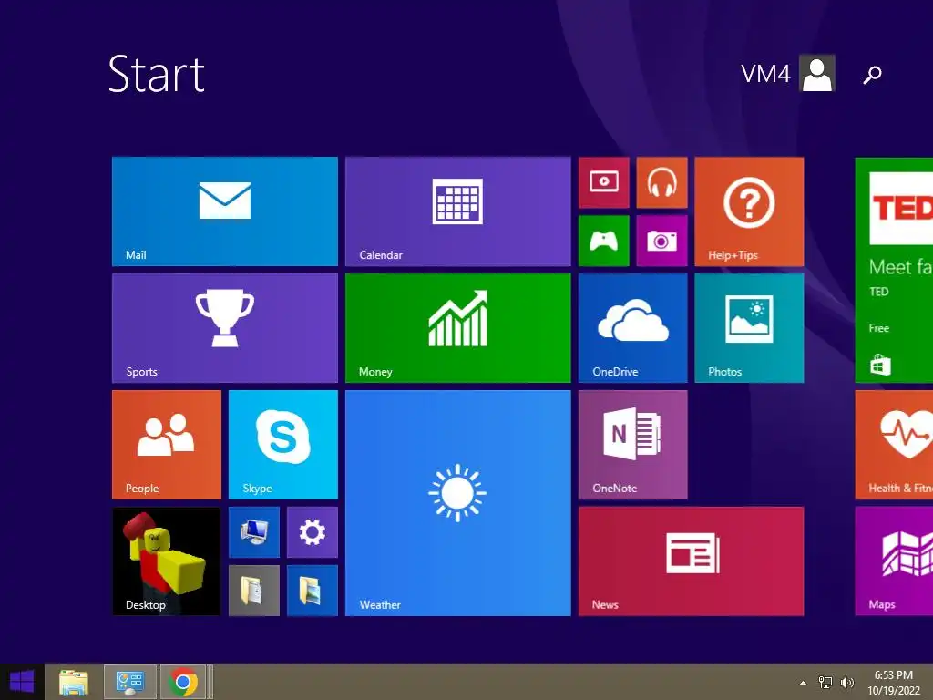This screenshot has height=700, width=933.
Task: Click the Windows Start button in taskbar
Action: (22, 682)
